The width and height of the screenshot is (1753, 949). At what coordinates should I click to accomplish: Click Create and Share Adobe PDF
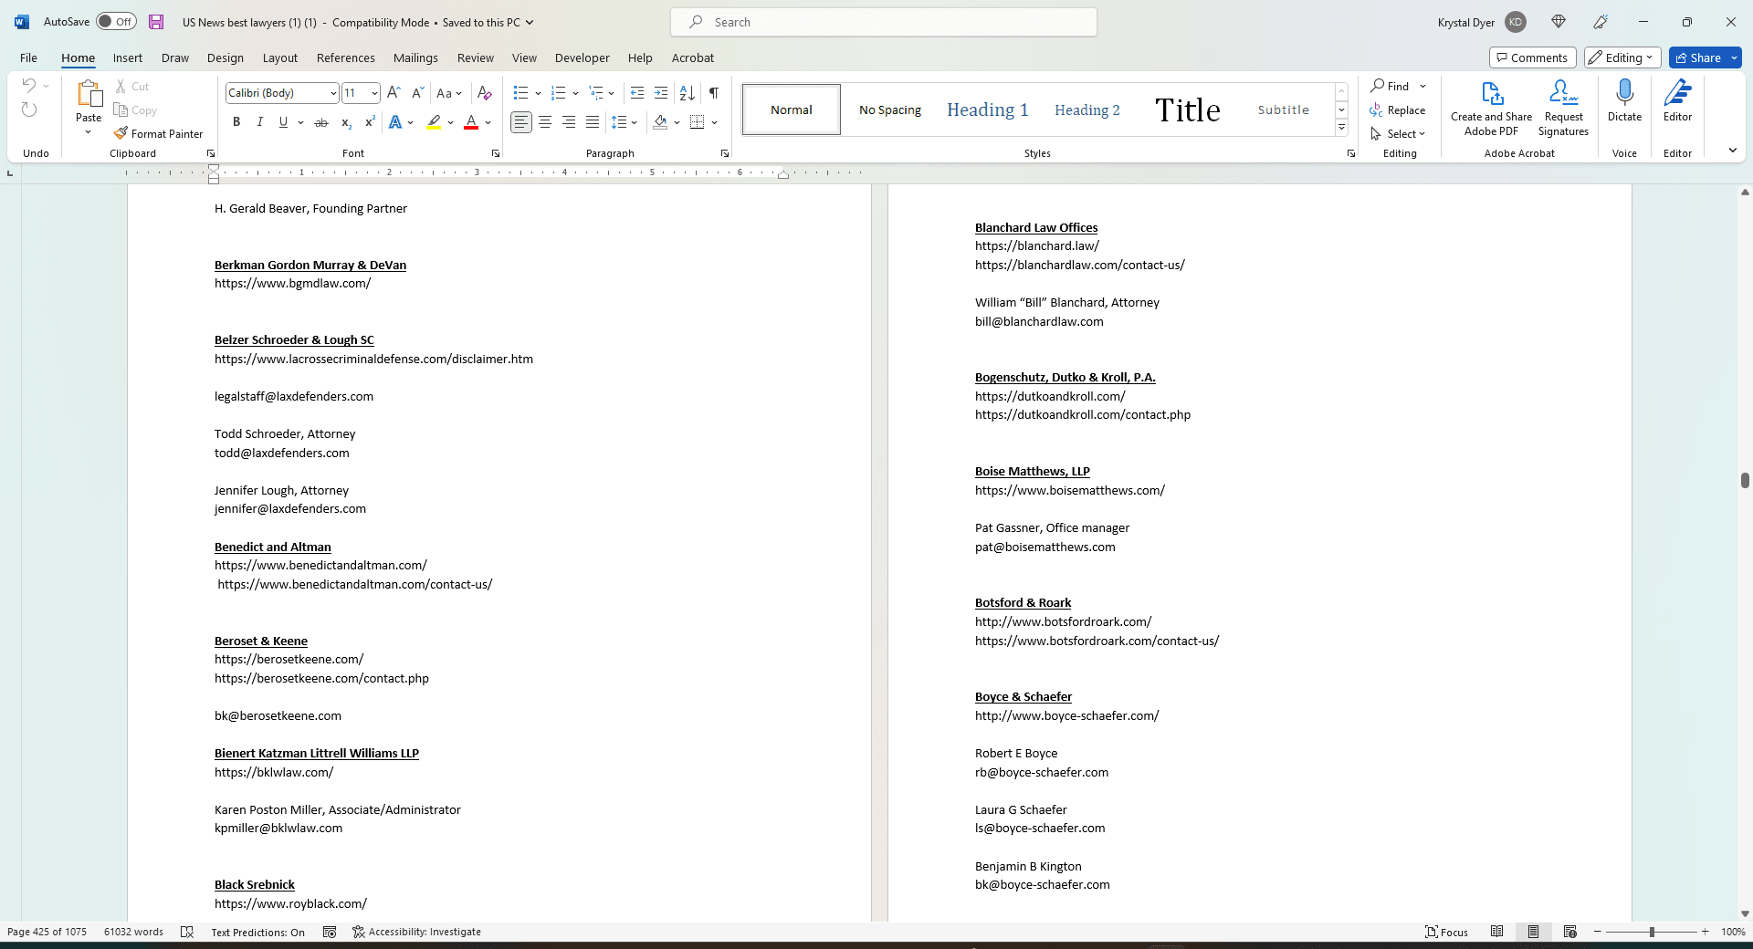tap(1491, 109)
